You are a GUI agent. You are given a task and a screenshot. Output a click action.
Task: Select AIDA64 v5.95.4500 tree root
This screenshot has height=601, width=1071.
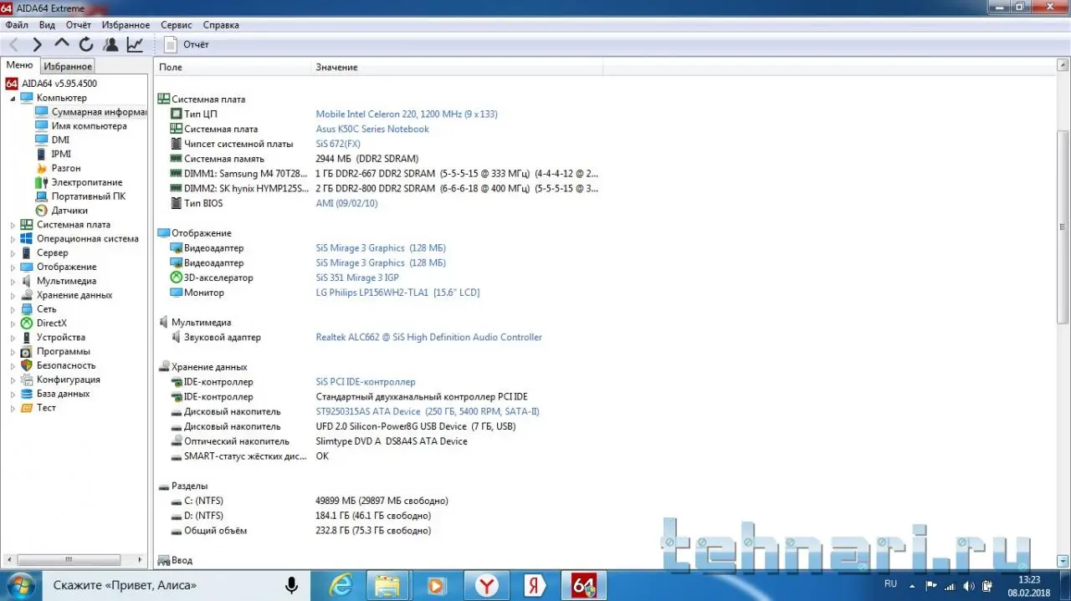(59, 84)
